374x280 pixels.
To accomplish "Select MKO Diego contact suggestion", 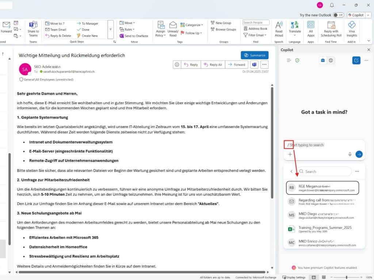I will click(323, 215).
